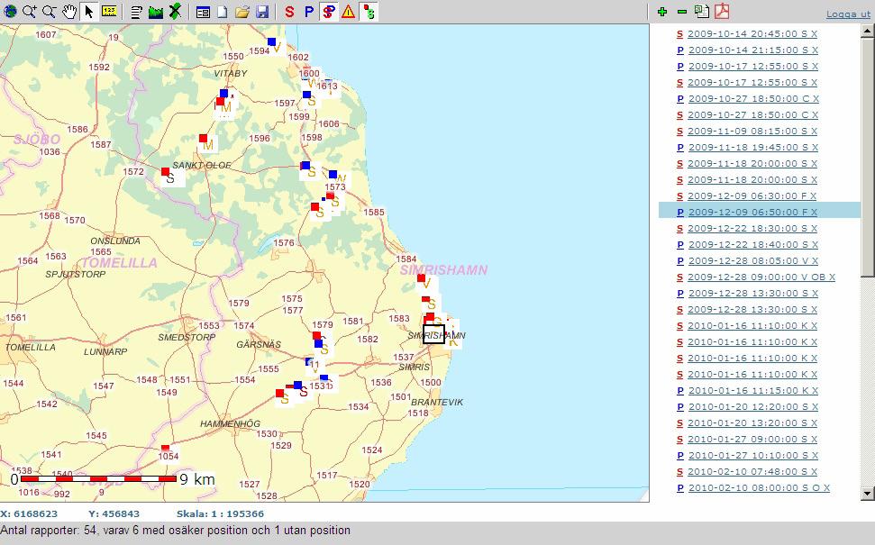Toggle the green S with red squares button
This screenshot has height=545, width=875.
tap(369, 11)
